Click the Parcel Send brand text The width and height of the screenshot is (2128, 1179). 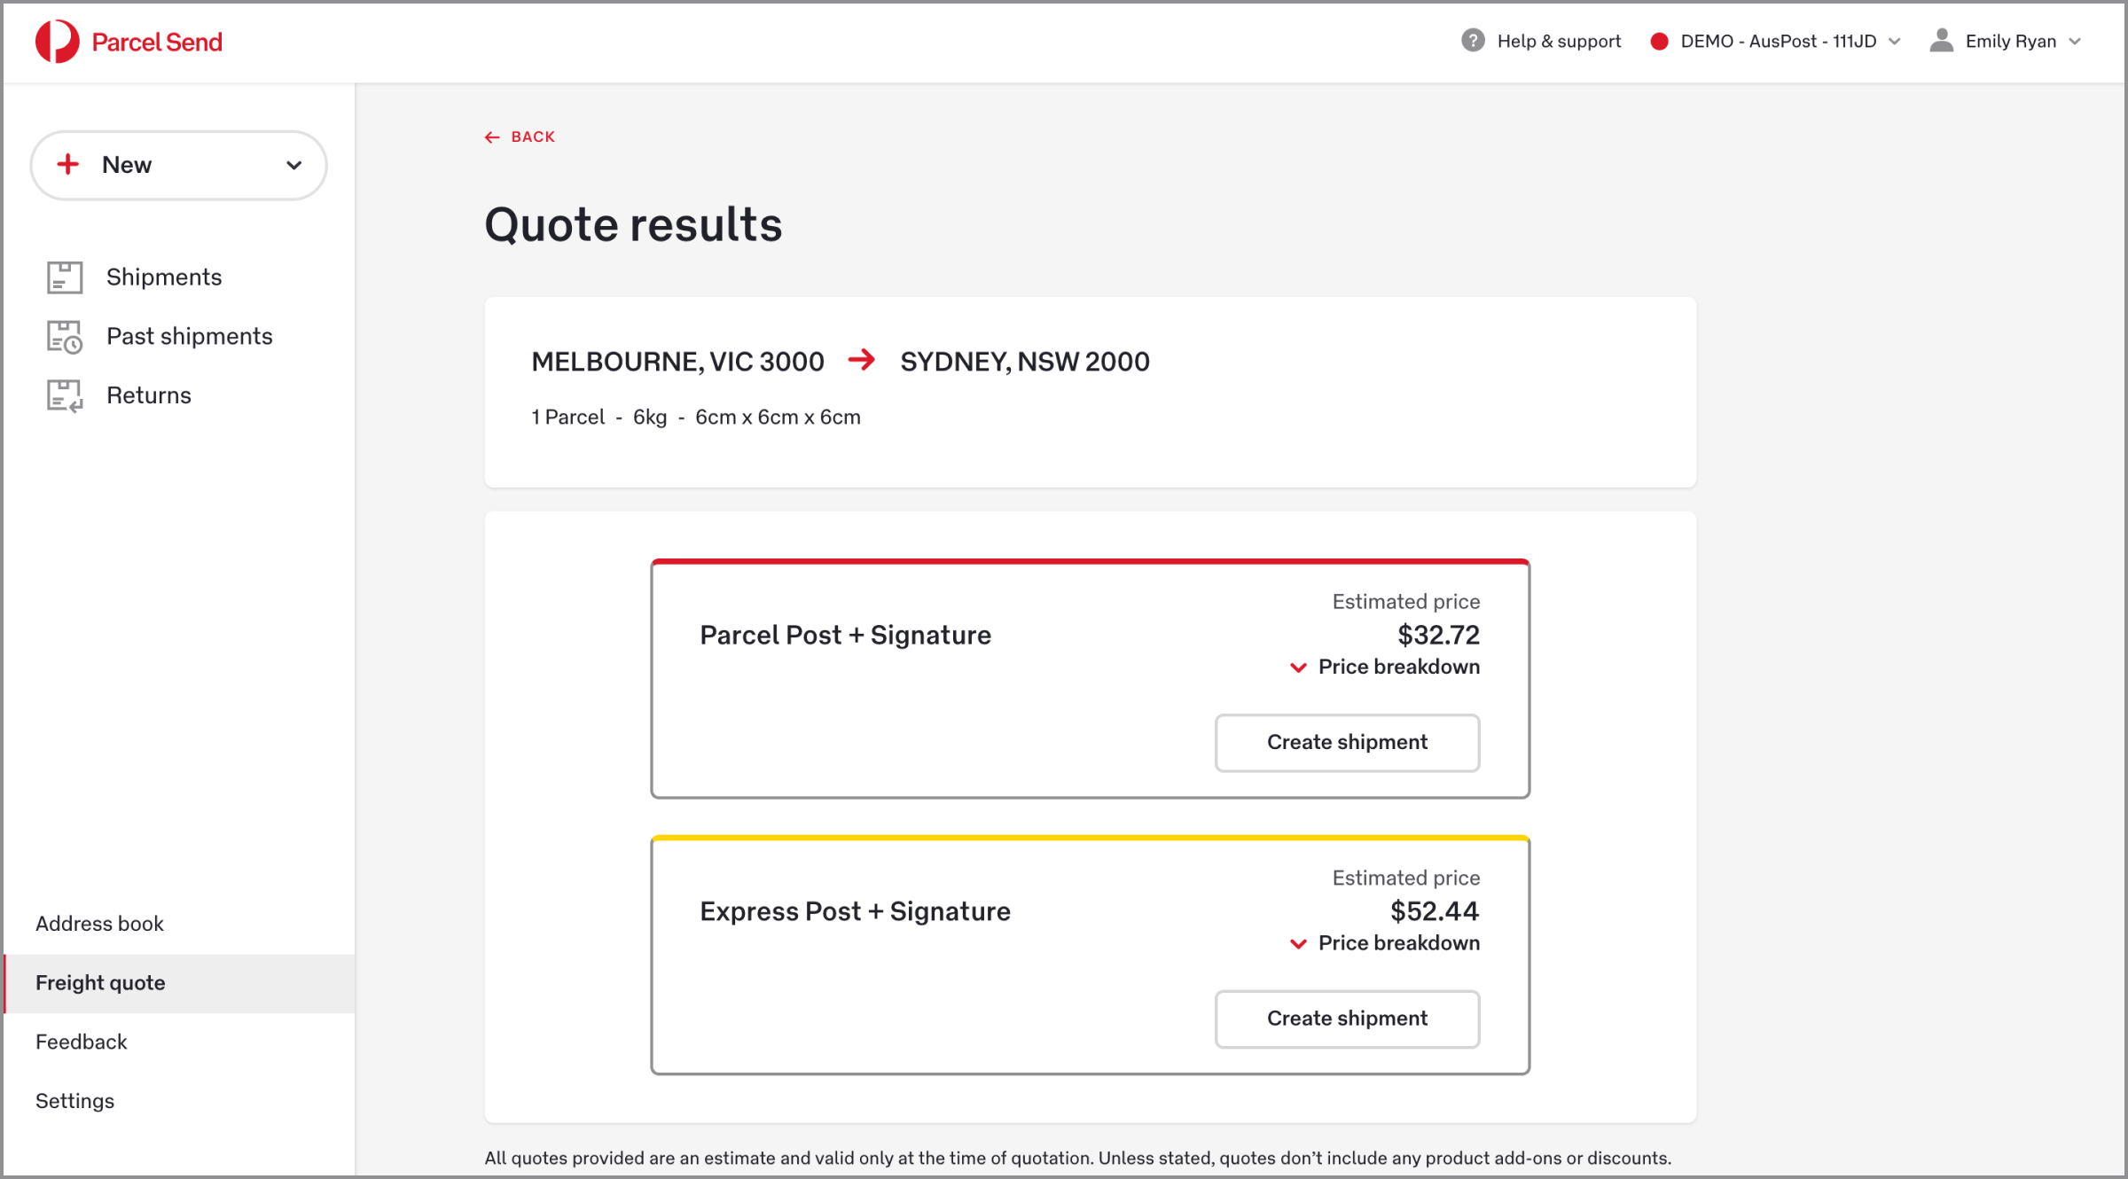[x=157, y=42]
